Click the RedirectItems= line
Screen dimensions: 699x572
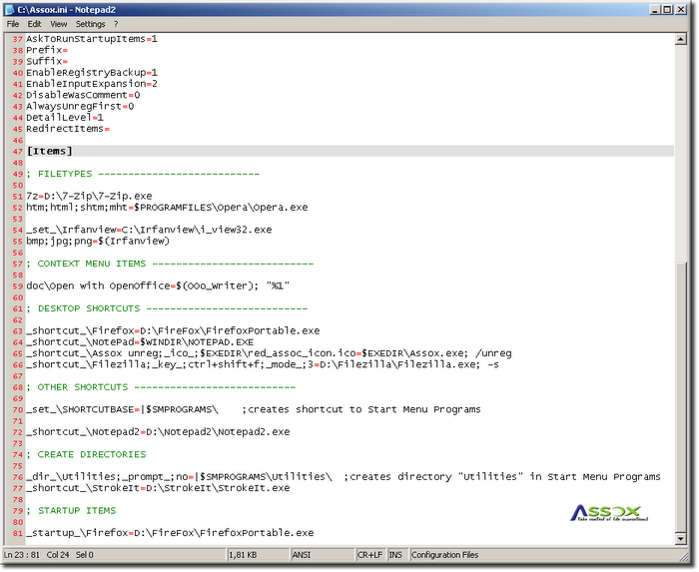pos(68,129)
